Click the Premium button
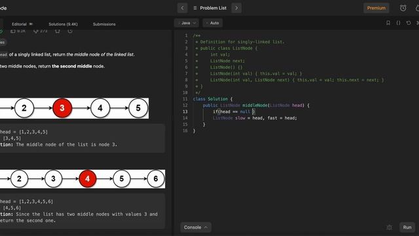 coord(376,8)
